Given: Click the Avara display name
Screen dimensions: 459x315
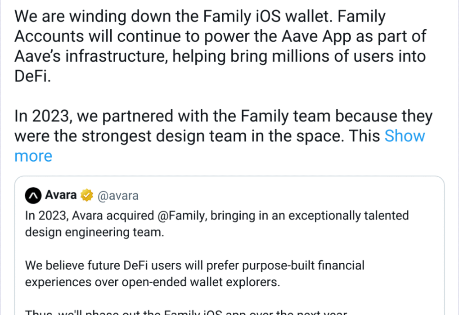Looking at the screenshot, I should [60, 195].
